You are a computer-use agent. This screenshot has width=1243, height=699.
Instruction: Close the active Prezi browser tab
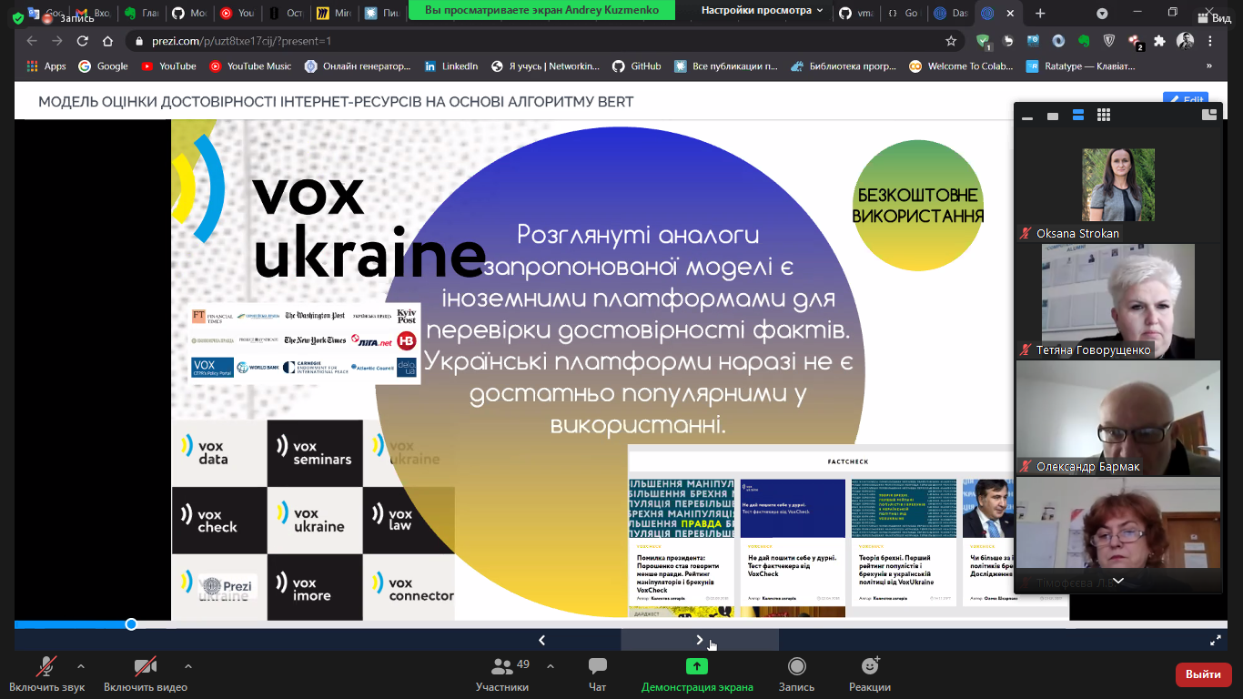click(x=1012, y=14)
